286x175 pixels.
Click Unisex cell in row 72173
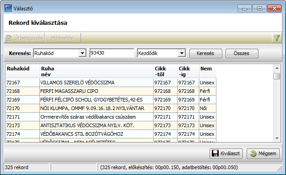click(x=207, y=125)
